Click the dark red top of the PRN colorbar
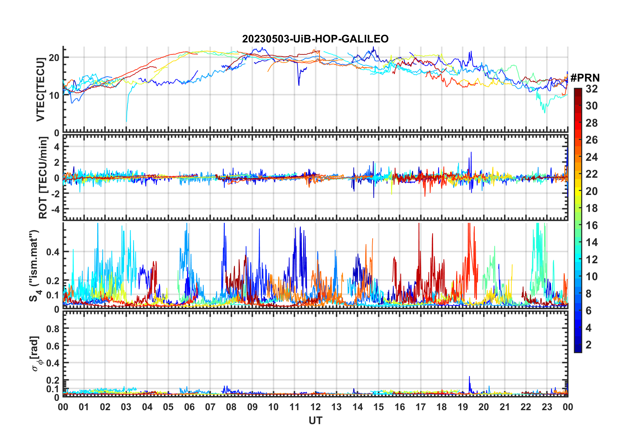631x441 pixels. pyautogui.click(x=578, y=91)
